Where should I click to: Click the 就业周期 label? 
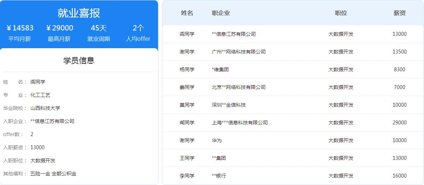(99, 39)
